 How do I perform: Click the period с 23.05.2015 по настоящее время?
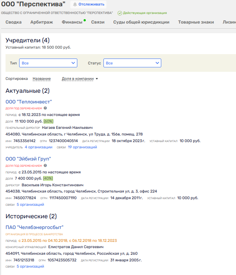coord(50,172)
